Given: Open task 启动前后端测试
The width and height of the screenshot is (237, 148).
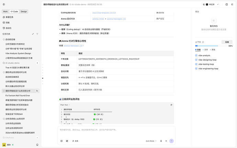Looking at the screenshot, I should pos(12,77).
